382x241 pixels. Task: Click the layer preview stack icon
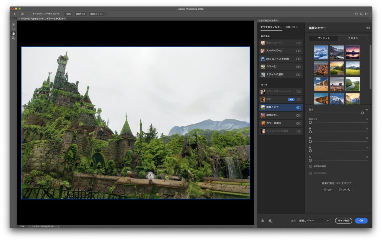[x=270, y=221]
